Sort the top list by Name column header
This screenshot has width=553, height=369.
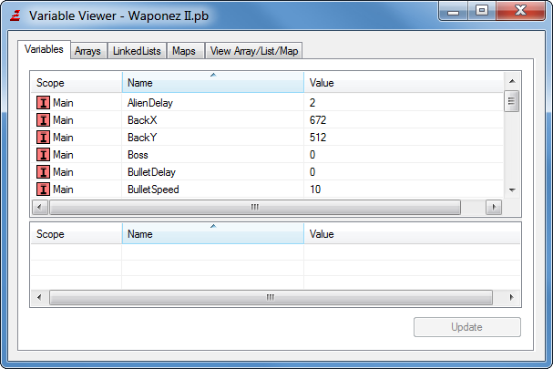(212, 83)
